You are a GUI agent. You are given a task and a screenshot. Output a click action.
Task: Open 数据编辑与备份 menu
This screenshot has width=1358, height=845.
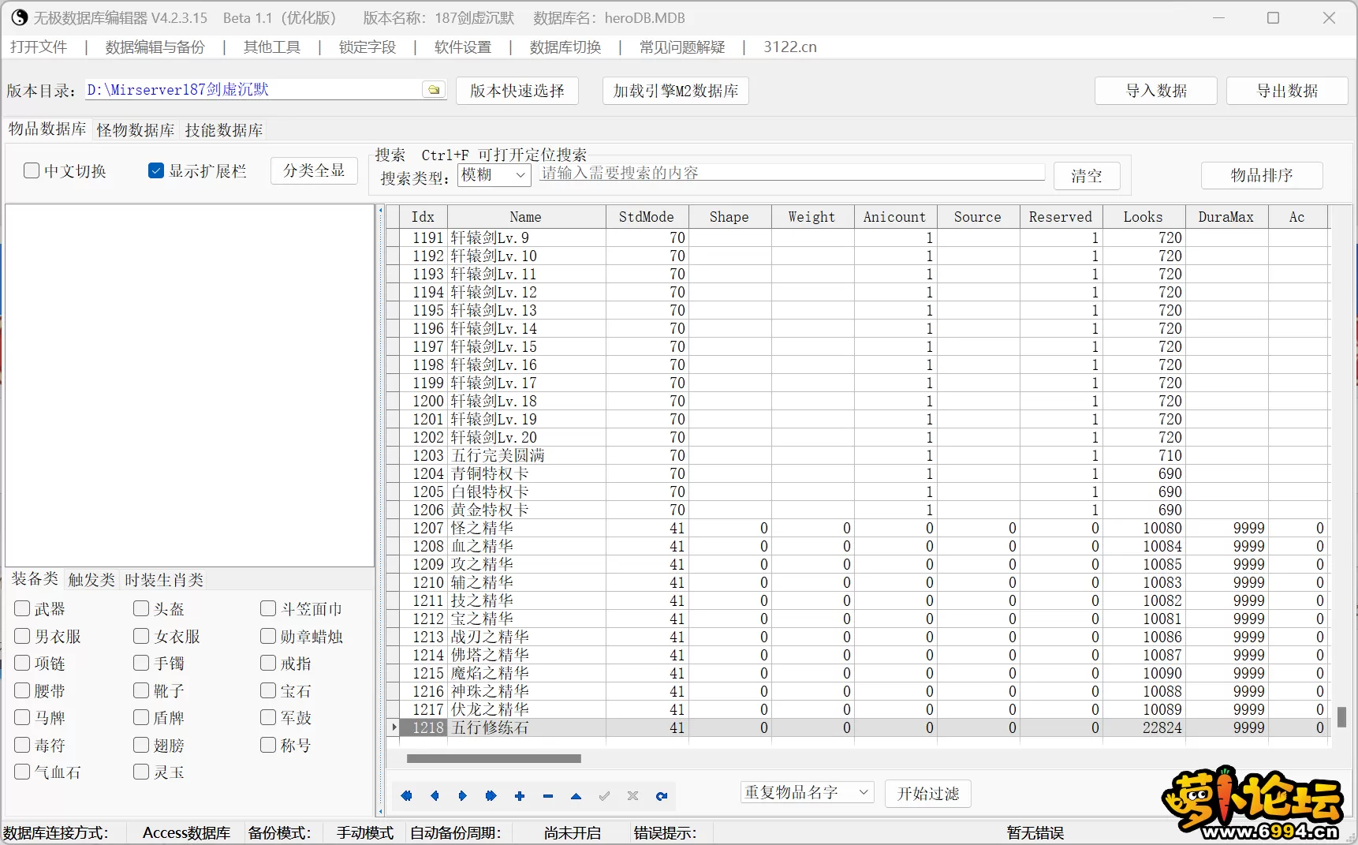coord(155,47)
